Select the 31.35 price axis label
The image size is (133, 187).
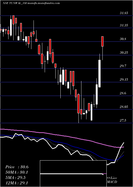click(124, 25)
